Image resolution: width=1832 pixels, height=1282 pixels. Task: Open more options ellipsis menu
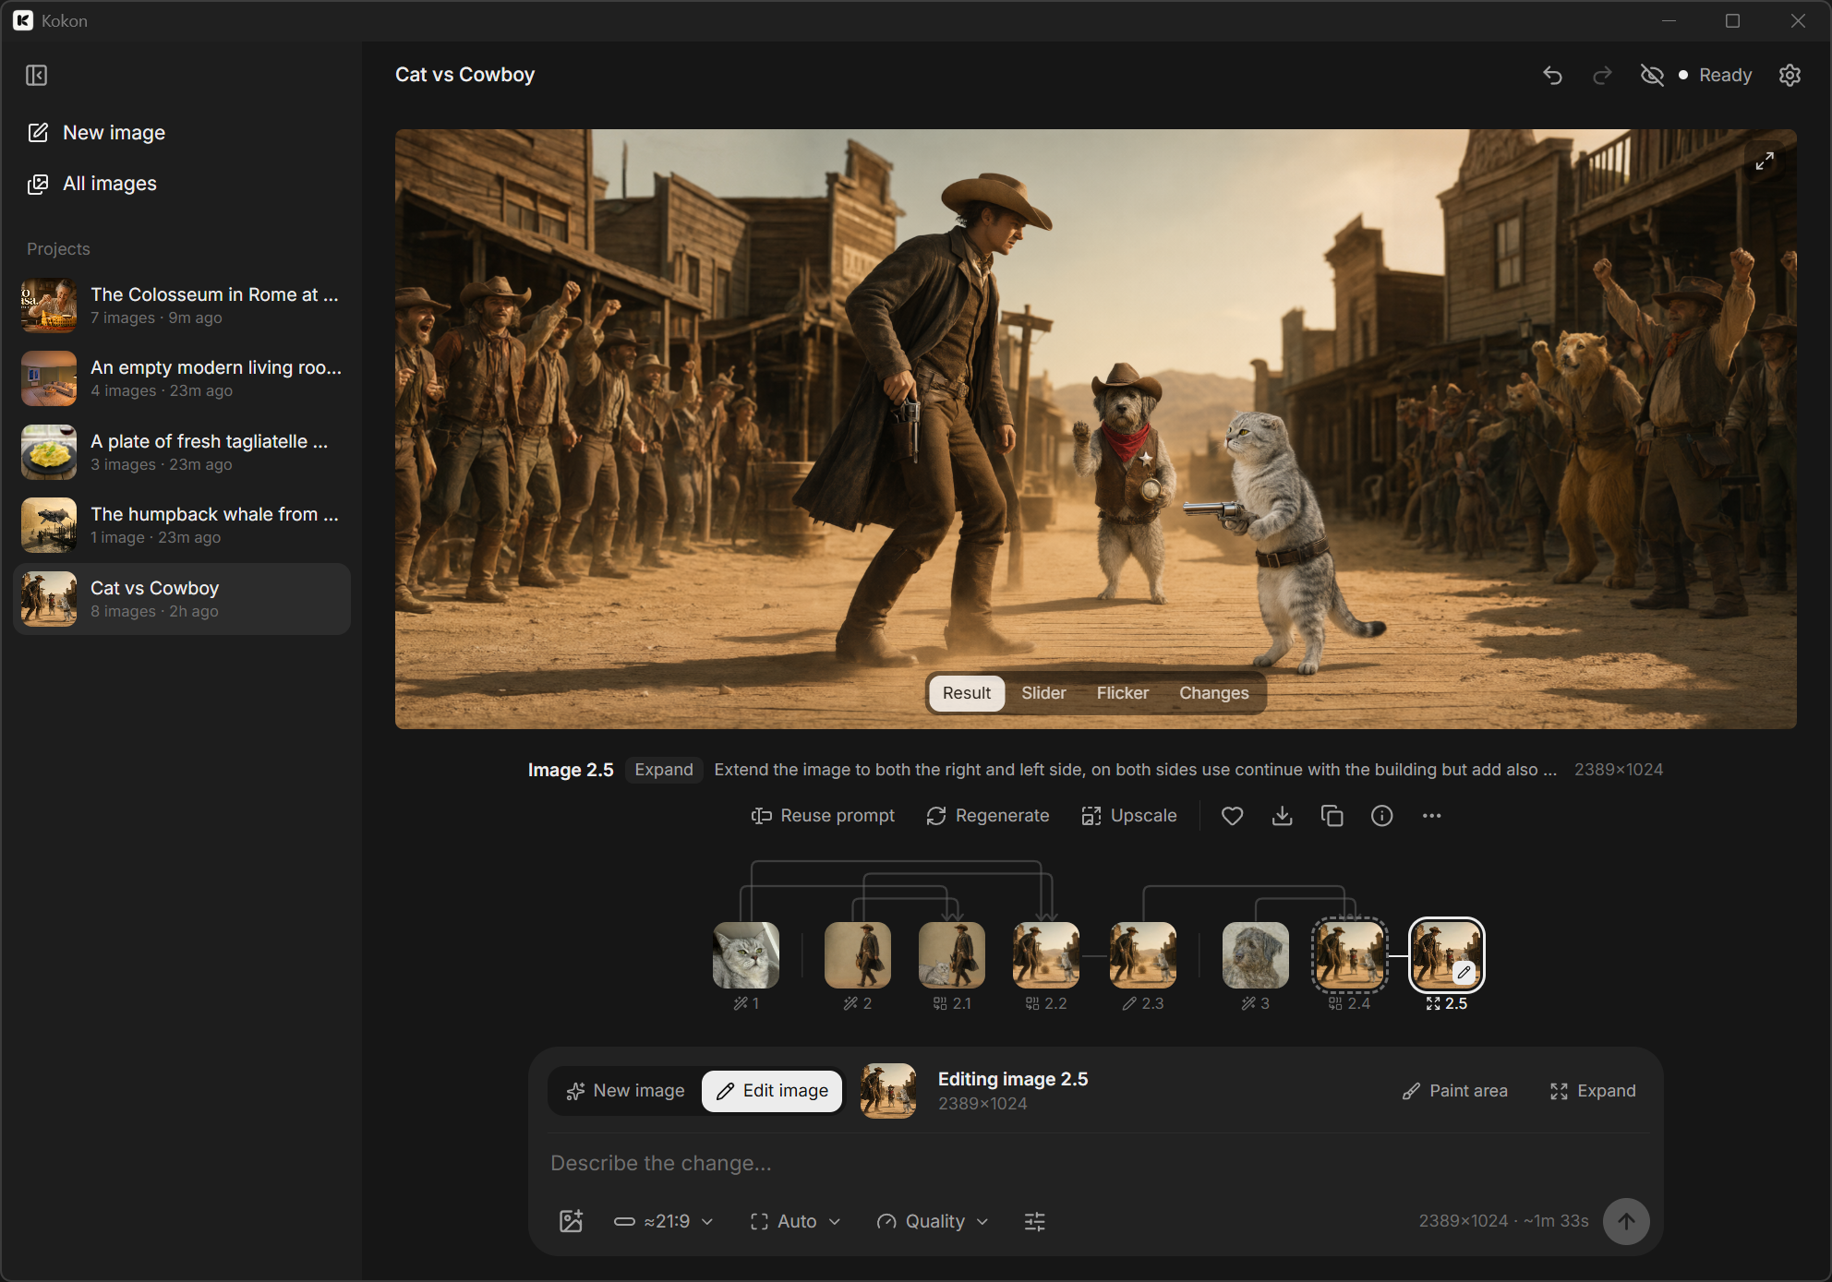pyautogui.click(x=1431, y=816)
